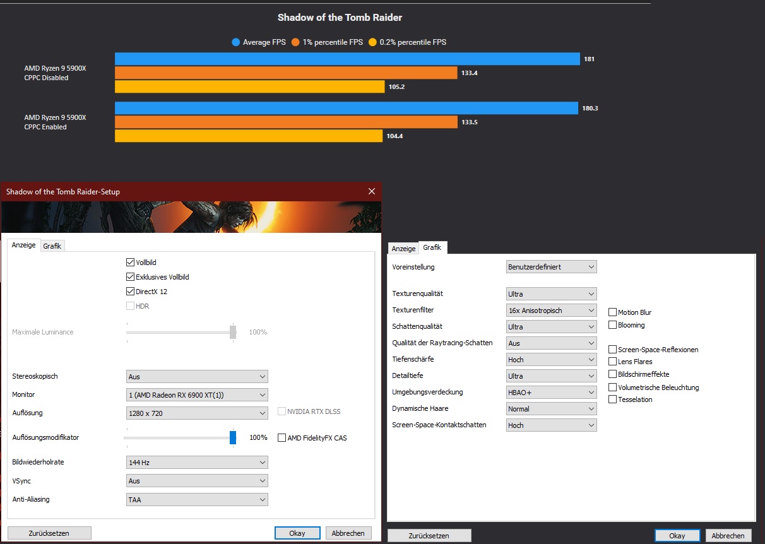Open the Detailtiefe dropdown
This screenshot has height=544, width=765.
click(x=552, y=376)
